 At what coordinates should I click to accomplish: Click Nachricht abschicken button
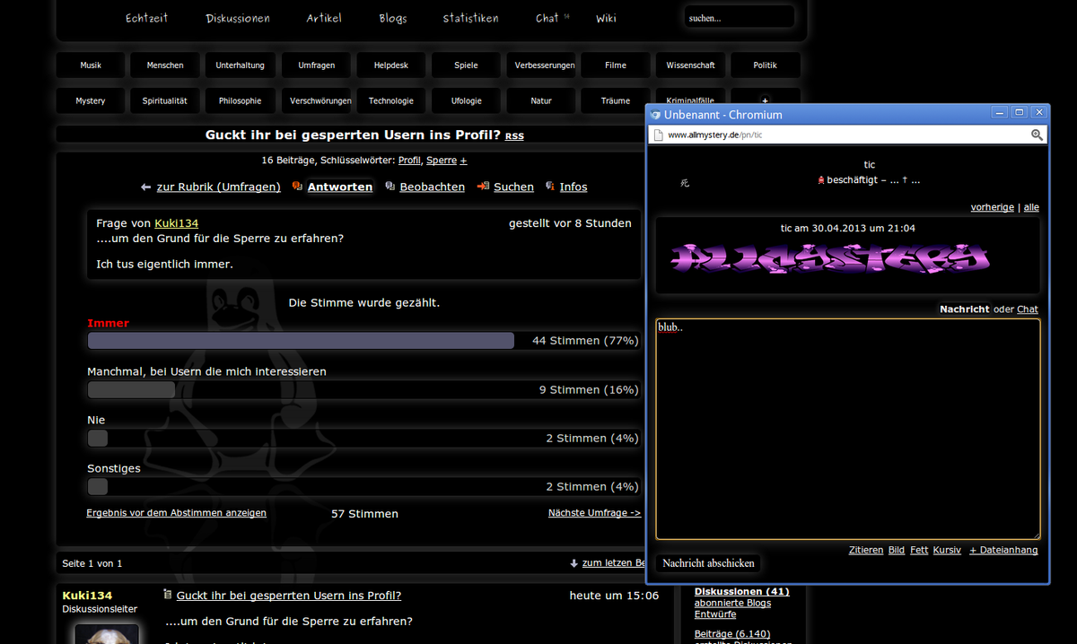click(x=708, y=563)
